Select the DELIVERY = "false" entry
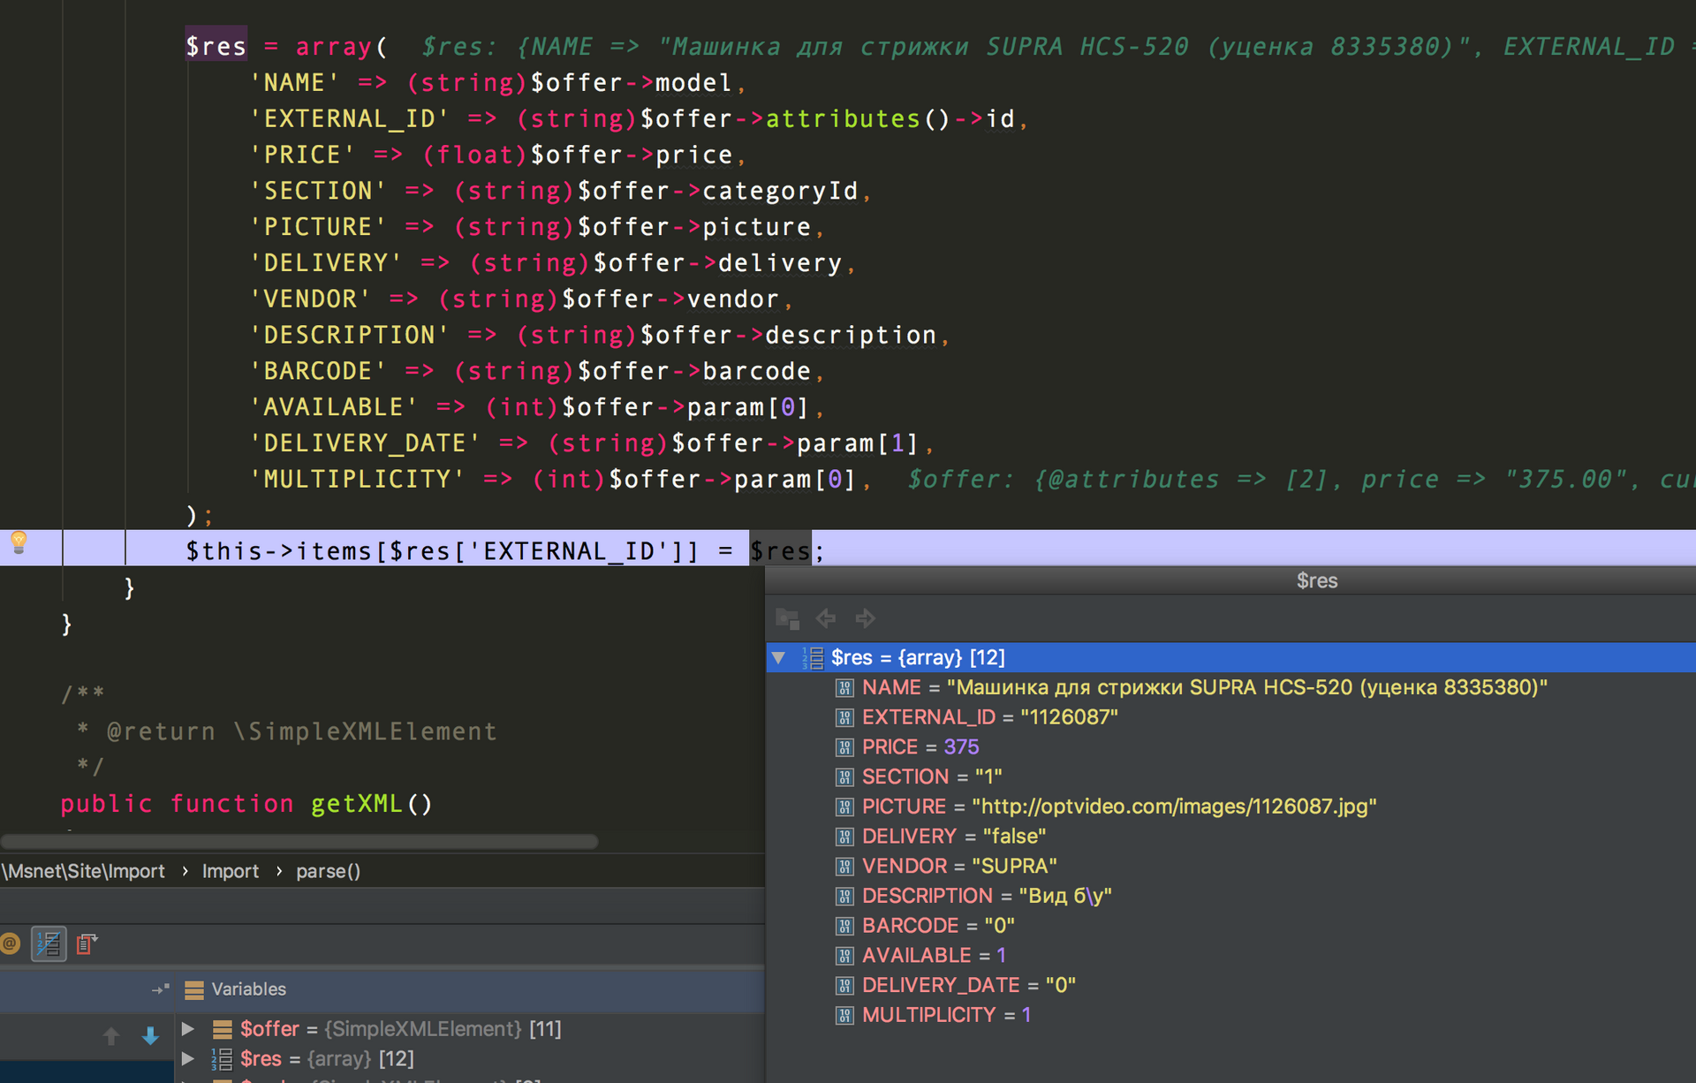Screen dimensions: 1696x1083 coord(1230,837)
